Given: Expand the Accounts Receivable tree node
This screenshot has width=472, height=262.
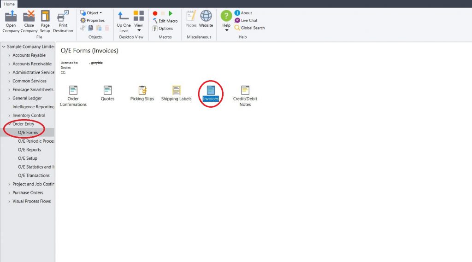Looking at the screenshot, I should click(x=9, y=64).
